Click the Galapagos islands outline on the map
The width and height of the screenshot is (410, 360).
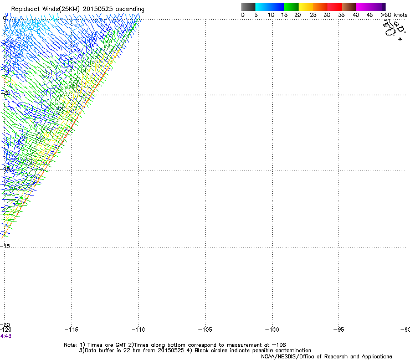point(394,30)
